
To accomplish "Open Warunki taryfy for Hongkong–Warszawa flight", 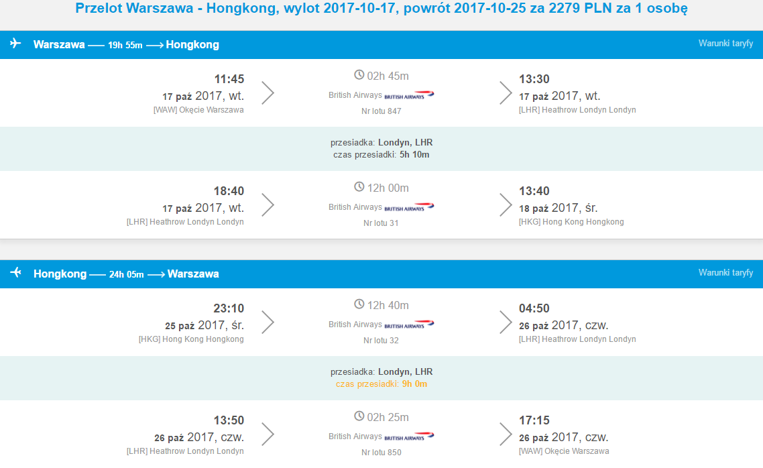I will point(725,272).
